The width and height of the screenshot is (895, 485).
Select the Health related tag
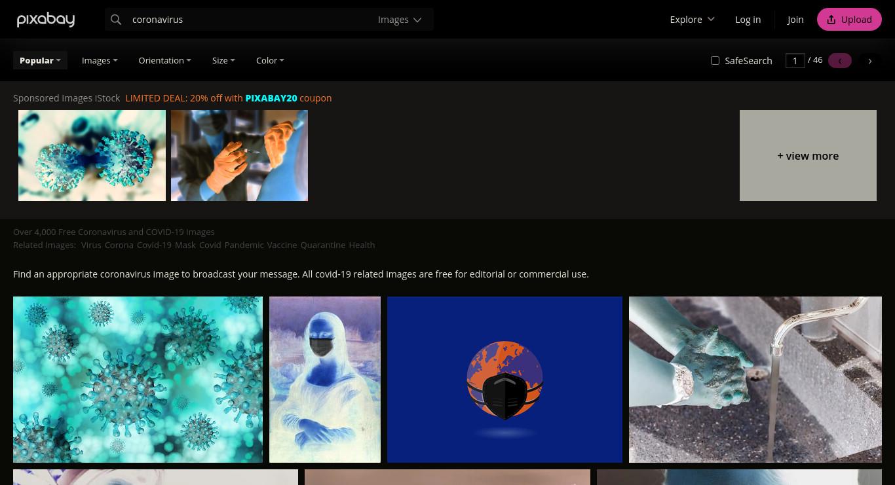362,245
